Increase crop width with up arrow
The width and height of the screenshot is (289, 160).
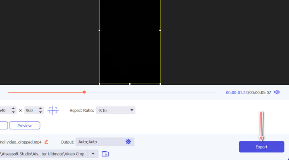click(13, 109)
